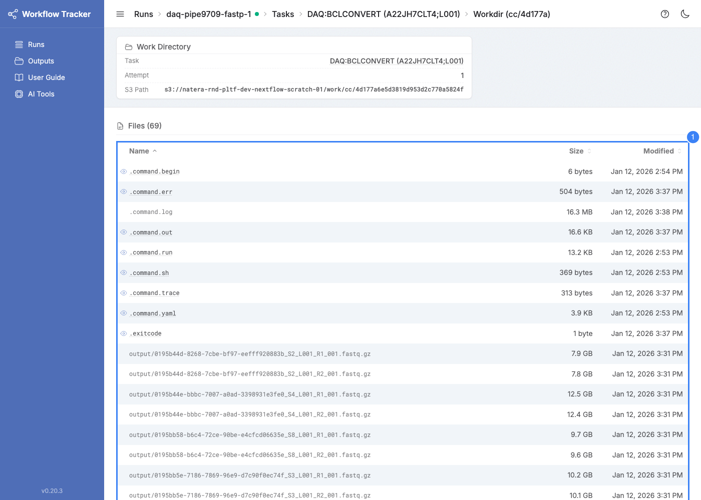Click the Workflow Tracker logo icon
The width and height of the screenshot is (701, 500).
13,14
